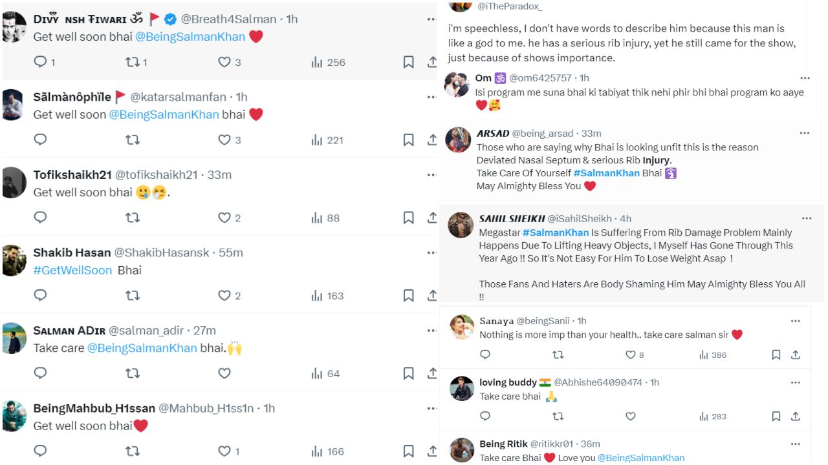
Task: Retweet Divyansh Tiwari's tweet
Action: (x=132, y=62)
